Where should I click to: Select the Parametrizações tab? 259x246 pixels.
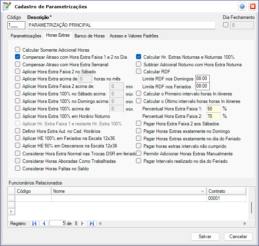tap(26, 36)
